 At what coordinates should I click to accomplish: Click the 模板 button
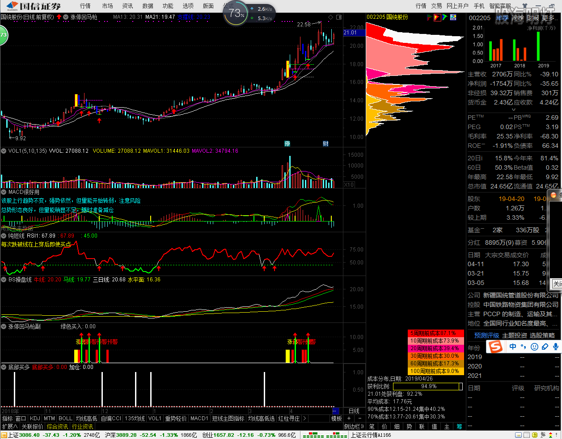(x=337, y=418)
